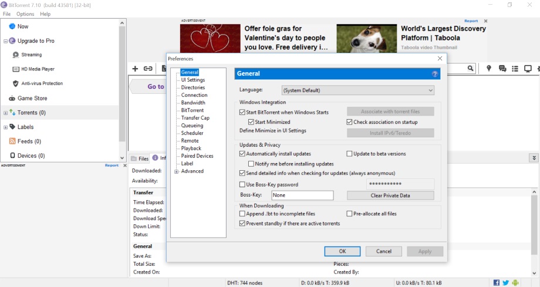Viewport: 540px width, 287px height.
Task: Enable Update to beta versions
Action: tap(350, 154)
